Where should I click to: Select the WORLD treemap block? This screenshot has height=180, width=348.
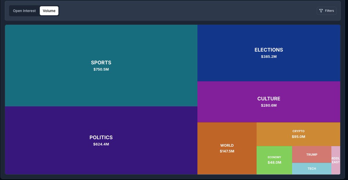click(x=227, y=148)
